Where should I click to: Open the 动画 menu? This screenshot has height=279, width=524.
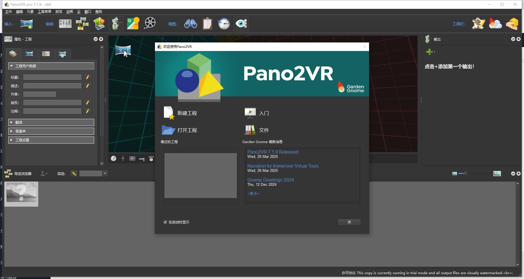tap(69, 12)
